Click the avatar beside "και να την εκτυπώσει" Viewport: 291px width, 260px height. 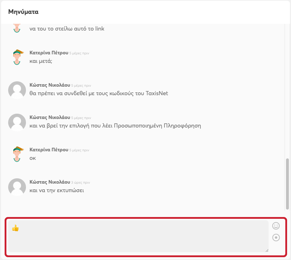click(x=17, y=186)
